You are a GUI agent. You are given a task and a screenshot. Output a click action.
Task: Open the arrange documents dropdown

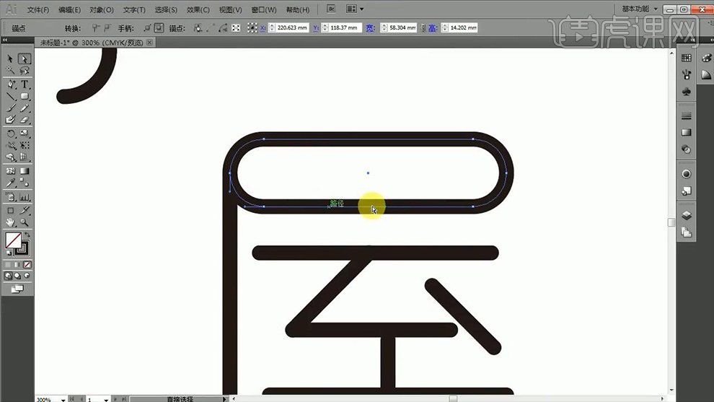coord(354,9)
